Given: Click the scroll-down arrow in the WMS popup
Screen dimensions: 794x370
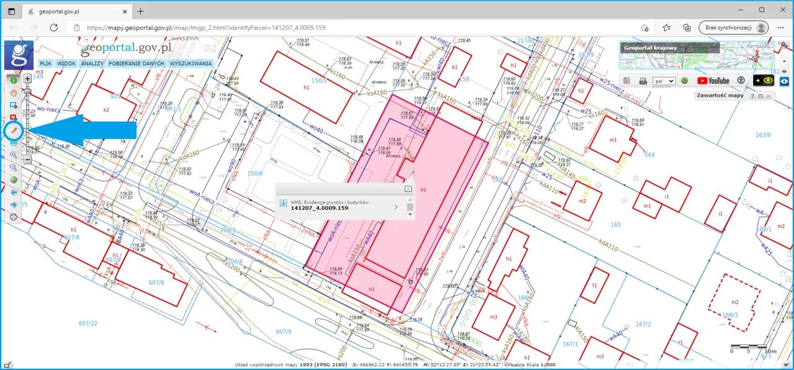Looking at the screenshot, I should [x=410, y=214].
